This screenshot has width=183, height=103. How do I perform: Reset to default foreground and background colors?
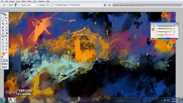[2, 57]
